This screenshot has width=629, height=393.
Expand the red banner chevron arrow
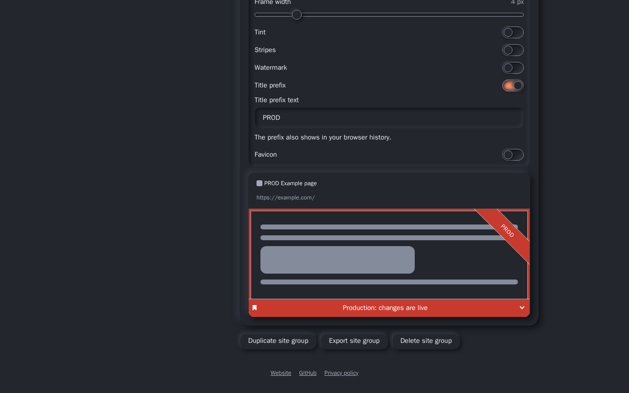(522, 308)
